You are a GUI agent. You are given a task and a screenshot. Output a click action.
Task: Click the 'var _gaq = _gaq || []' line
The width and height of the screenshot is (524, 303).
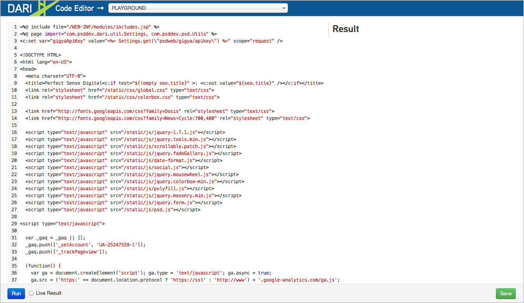coord(55,238)
